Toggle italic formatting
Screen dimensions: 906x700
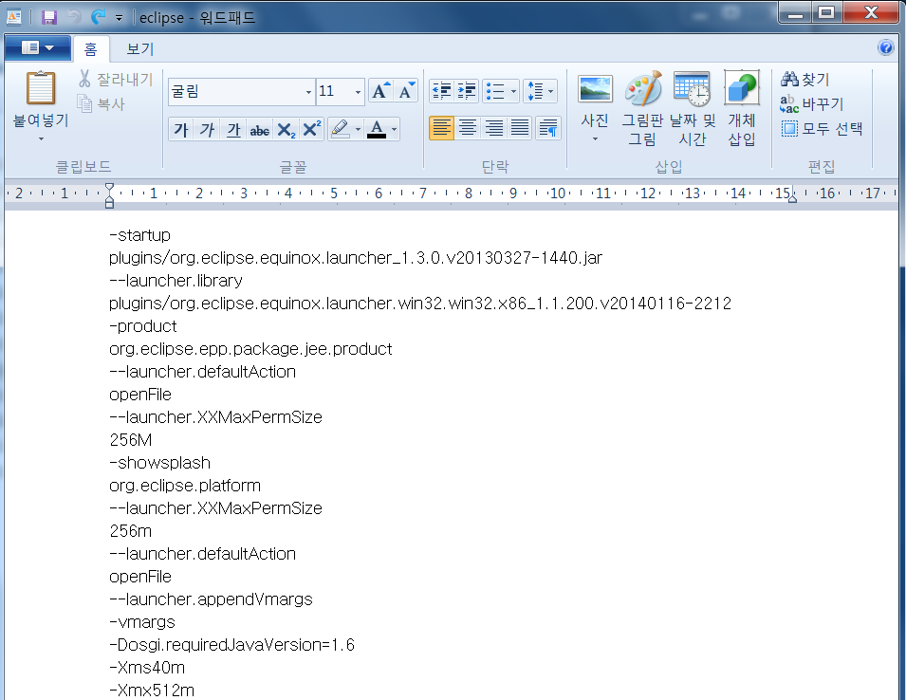coord(208,129)
